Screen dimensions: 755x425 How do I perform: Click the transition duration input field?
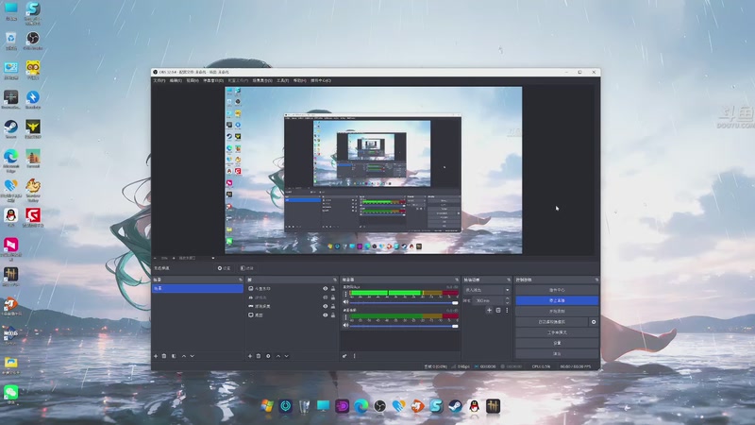(x=488, y=300)
